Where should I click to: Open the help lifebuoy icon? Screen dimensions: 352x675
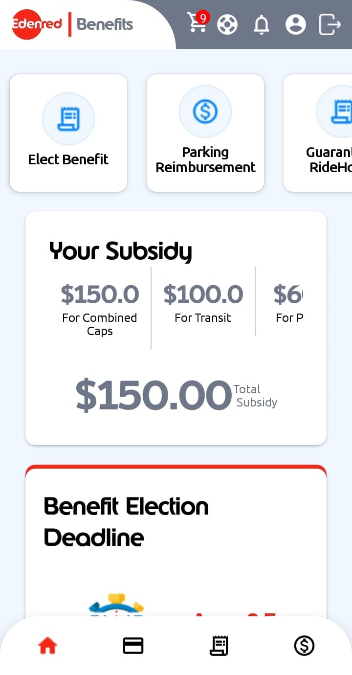(x=227, y=24)
